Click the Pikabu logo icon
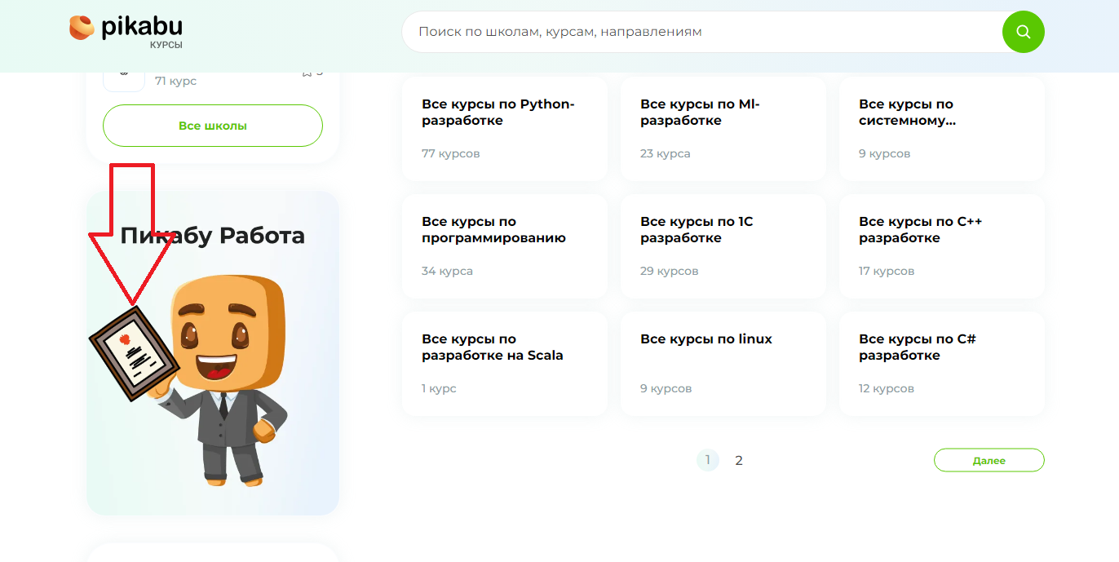This screenshot has width=1119, height=562. coord(82,28)
